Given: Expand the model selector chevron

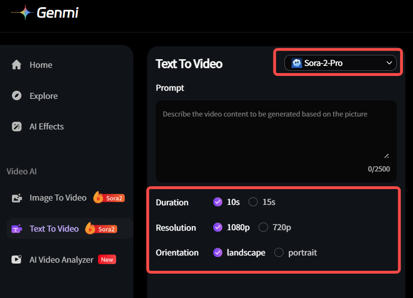Looking at the screenshot, I should 390,63.
